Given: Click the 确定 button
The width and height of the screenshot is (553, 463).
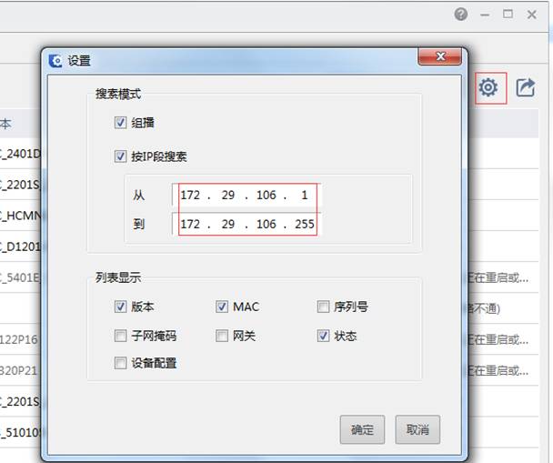Looking at the screenshot, I should (362, 429).
